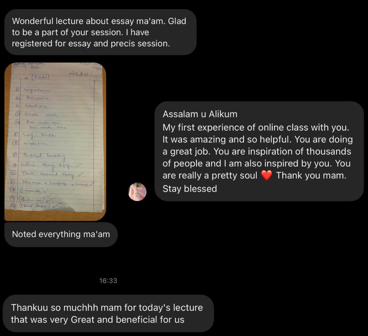Click the "Simple vocab" line in the notes
Viewport: 368px width, 336px height.
pyautogui.click(x=41, y=114)
